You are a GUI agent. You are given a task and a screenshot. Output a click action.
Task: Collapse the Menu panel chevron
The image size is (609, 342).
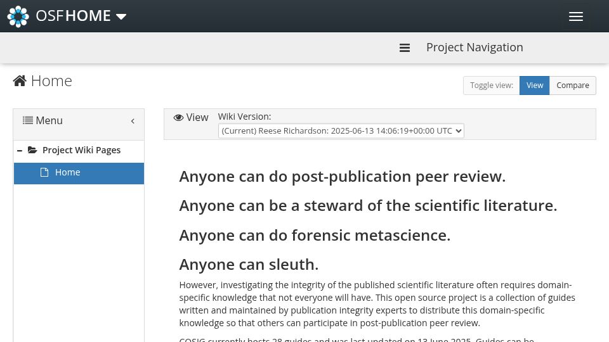(x=133, y=121)
